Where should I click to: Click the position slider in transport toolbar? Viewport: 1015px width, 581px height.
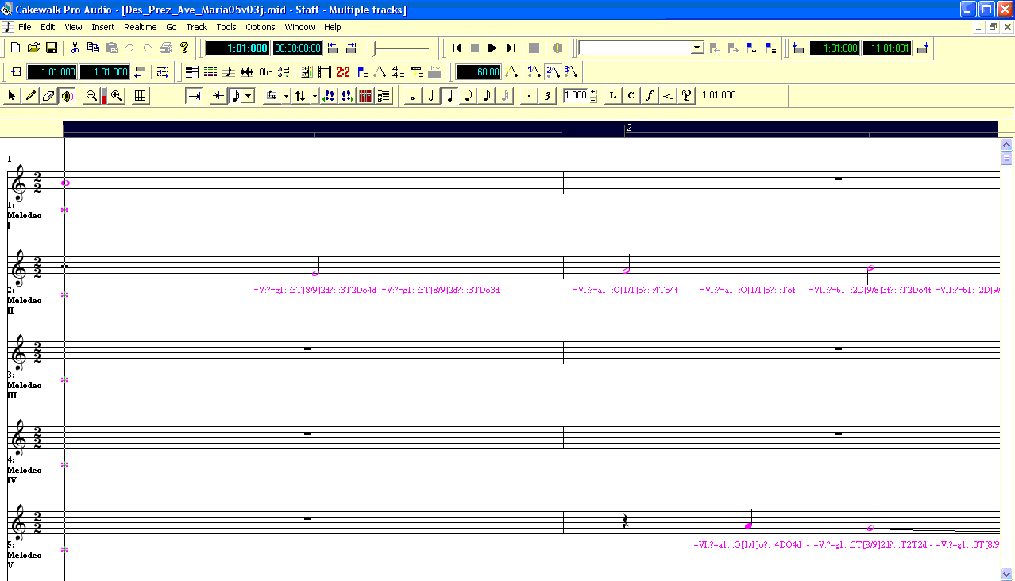[x=401, y=48]
